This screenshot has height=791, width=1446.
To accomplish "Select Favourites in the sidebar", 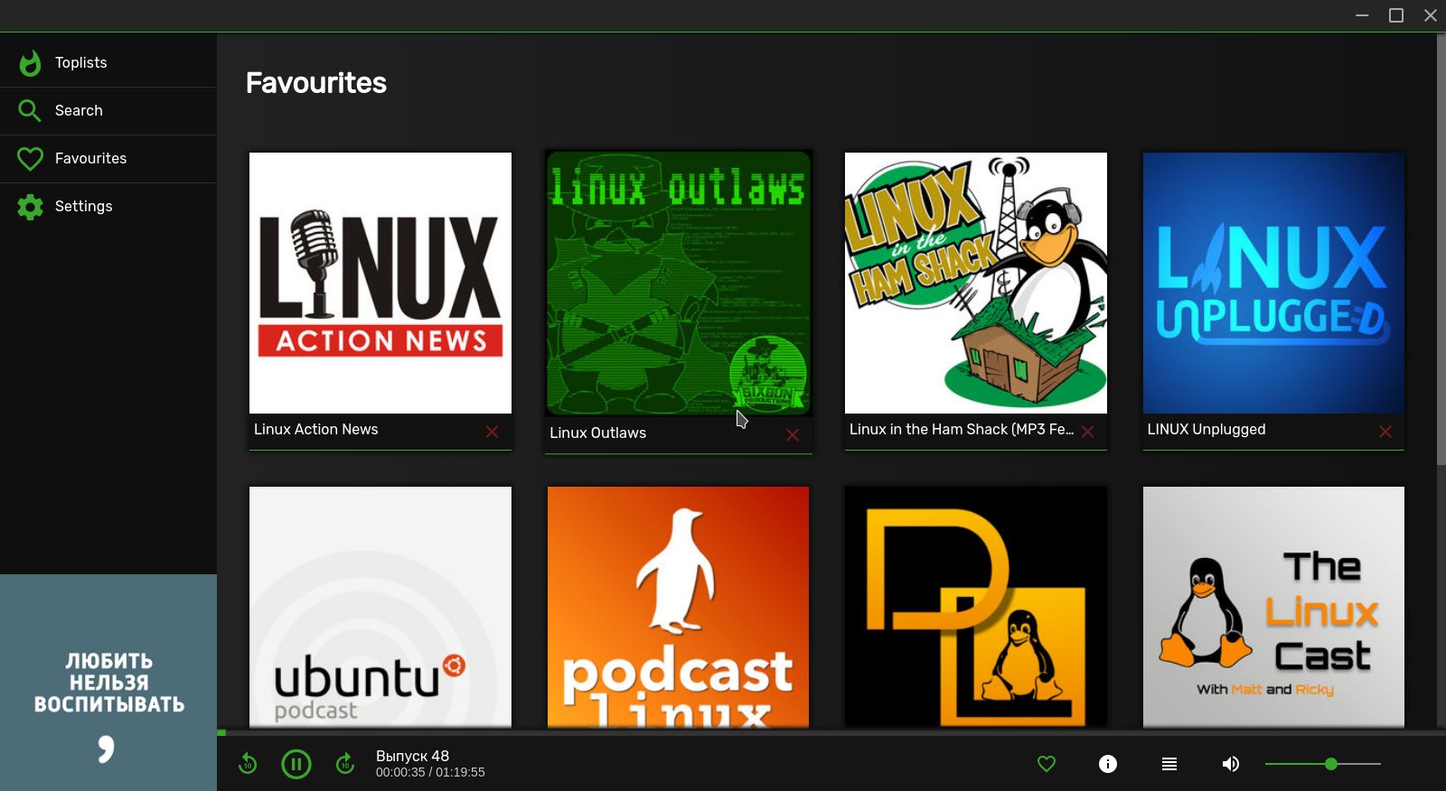I will 108,159.
